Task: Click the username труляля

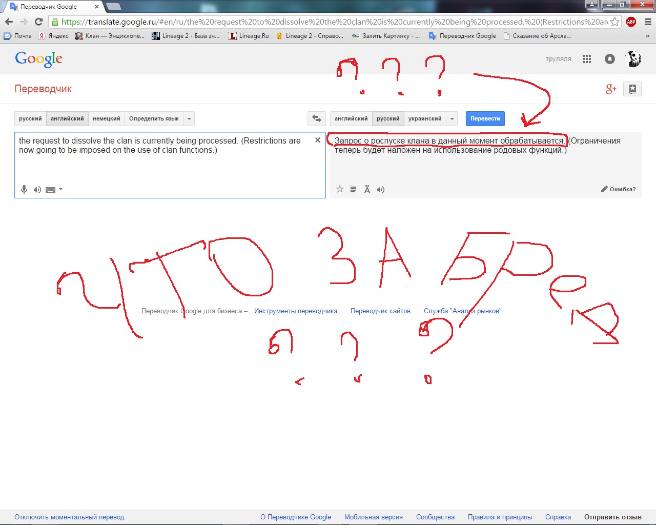Action: (x=559, y=59)
